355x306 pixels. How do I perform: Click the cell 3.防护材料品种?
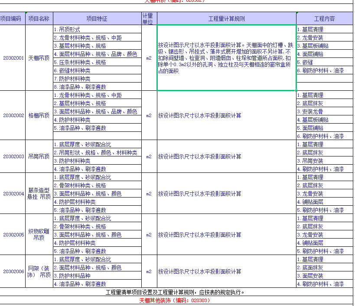point(97,276)
